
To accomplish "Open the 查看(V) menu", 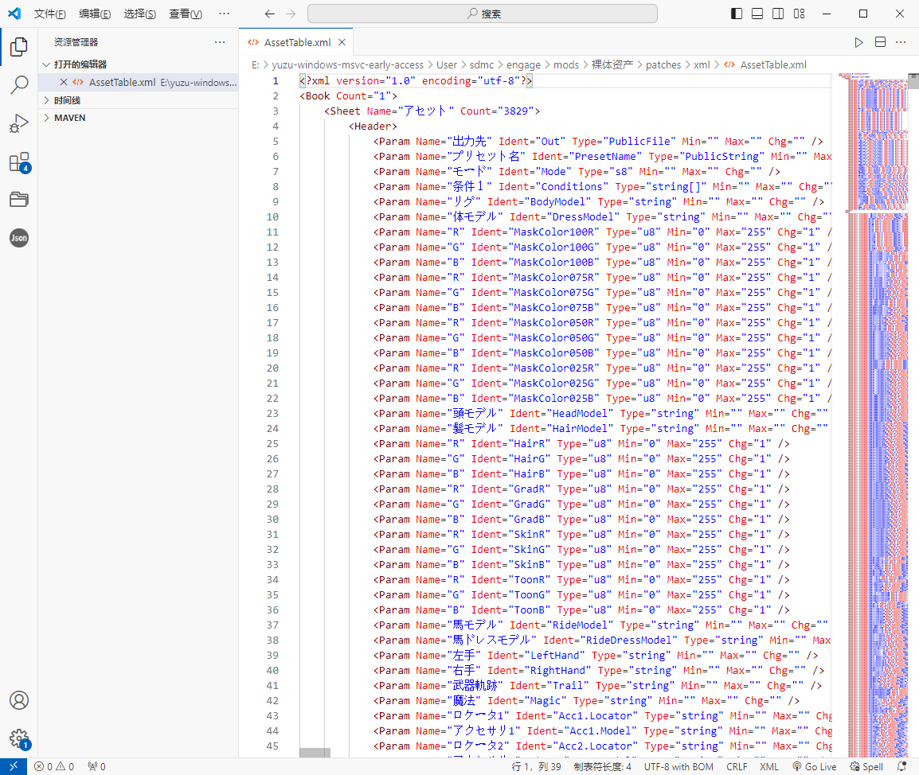I will (x=186, y=14).
